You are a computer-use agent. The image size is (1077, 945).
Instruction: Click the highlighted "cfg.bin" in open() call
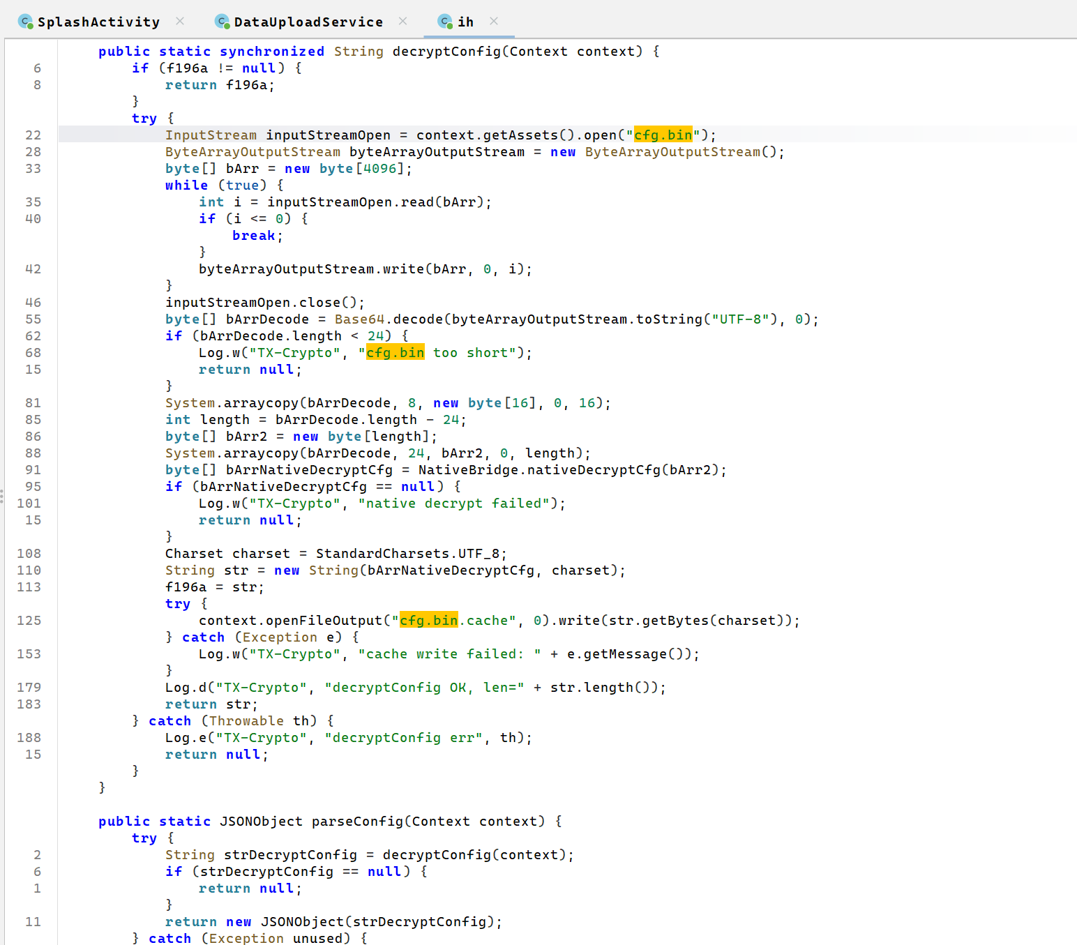[x=663, y=135]
